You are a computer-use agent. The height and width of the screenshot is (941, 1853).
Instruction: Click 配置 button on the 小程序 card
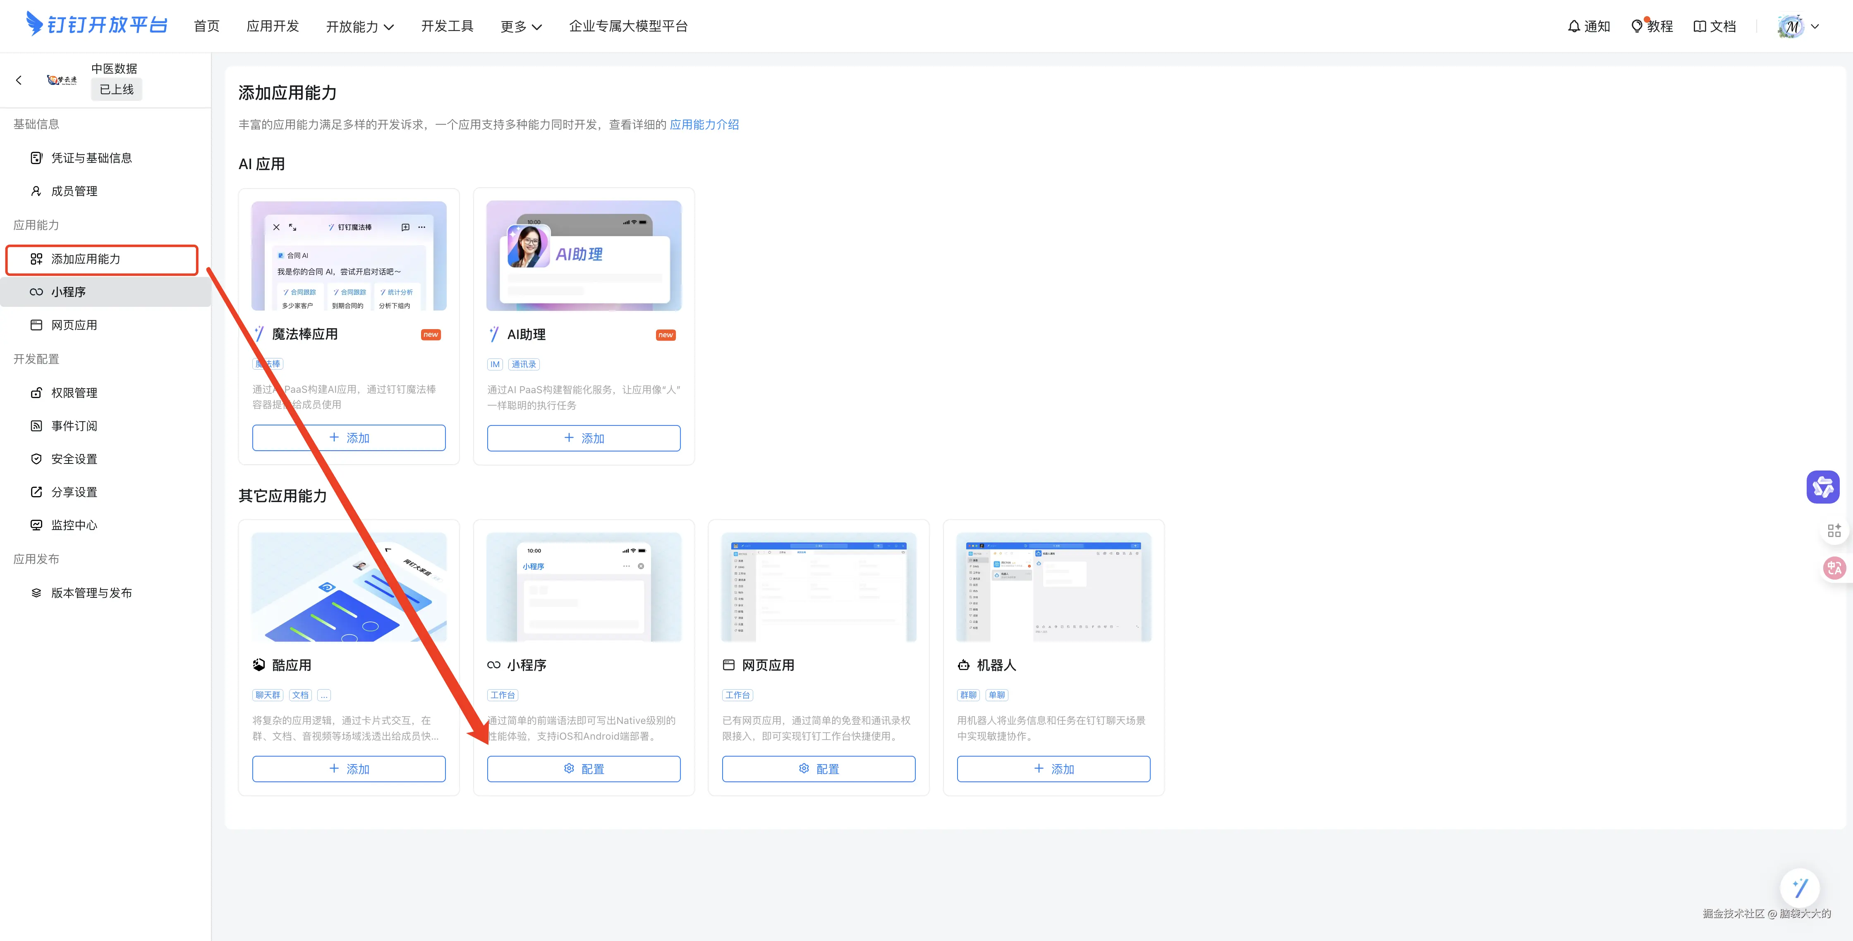pyautogui.click(x=583, y=769)
